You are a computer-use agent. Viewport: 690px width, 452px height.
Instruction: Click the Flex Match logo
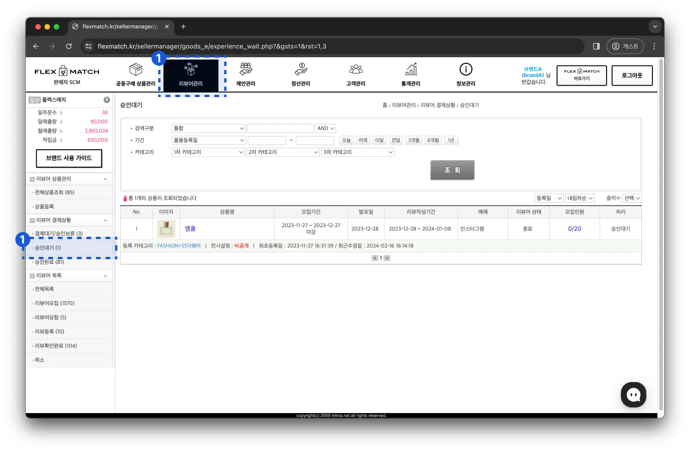(67, 71)
